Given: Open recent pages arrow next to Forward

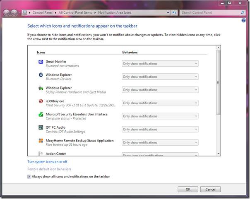Looking at the screenshot, I should point(19,13).
